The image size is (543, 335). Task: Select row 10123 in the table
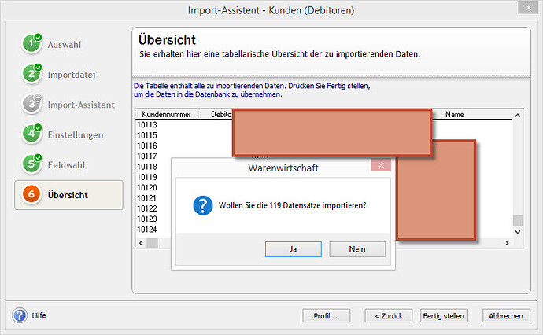coord(147,219)
